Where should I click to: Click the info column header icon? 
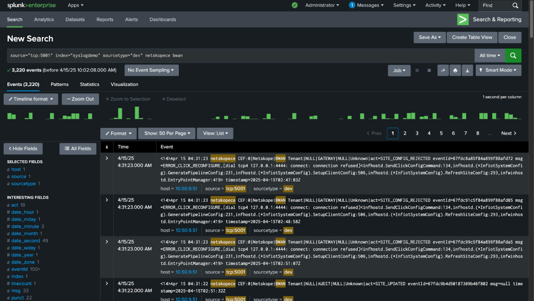coord(106,147)
